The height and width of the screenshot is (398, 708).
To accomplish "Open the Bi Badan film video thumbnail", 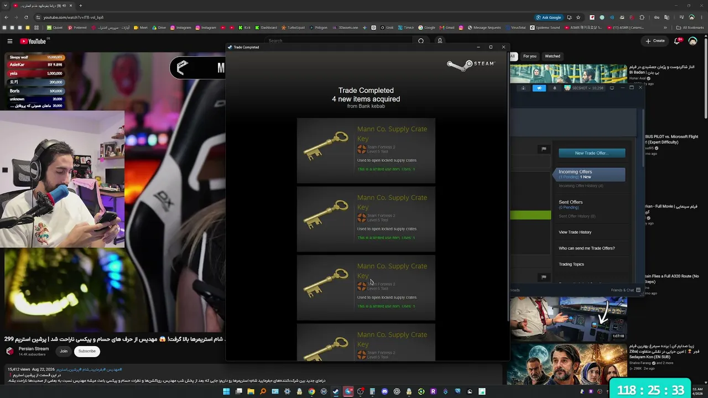I will click(x=569, y=74).
